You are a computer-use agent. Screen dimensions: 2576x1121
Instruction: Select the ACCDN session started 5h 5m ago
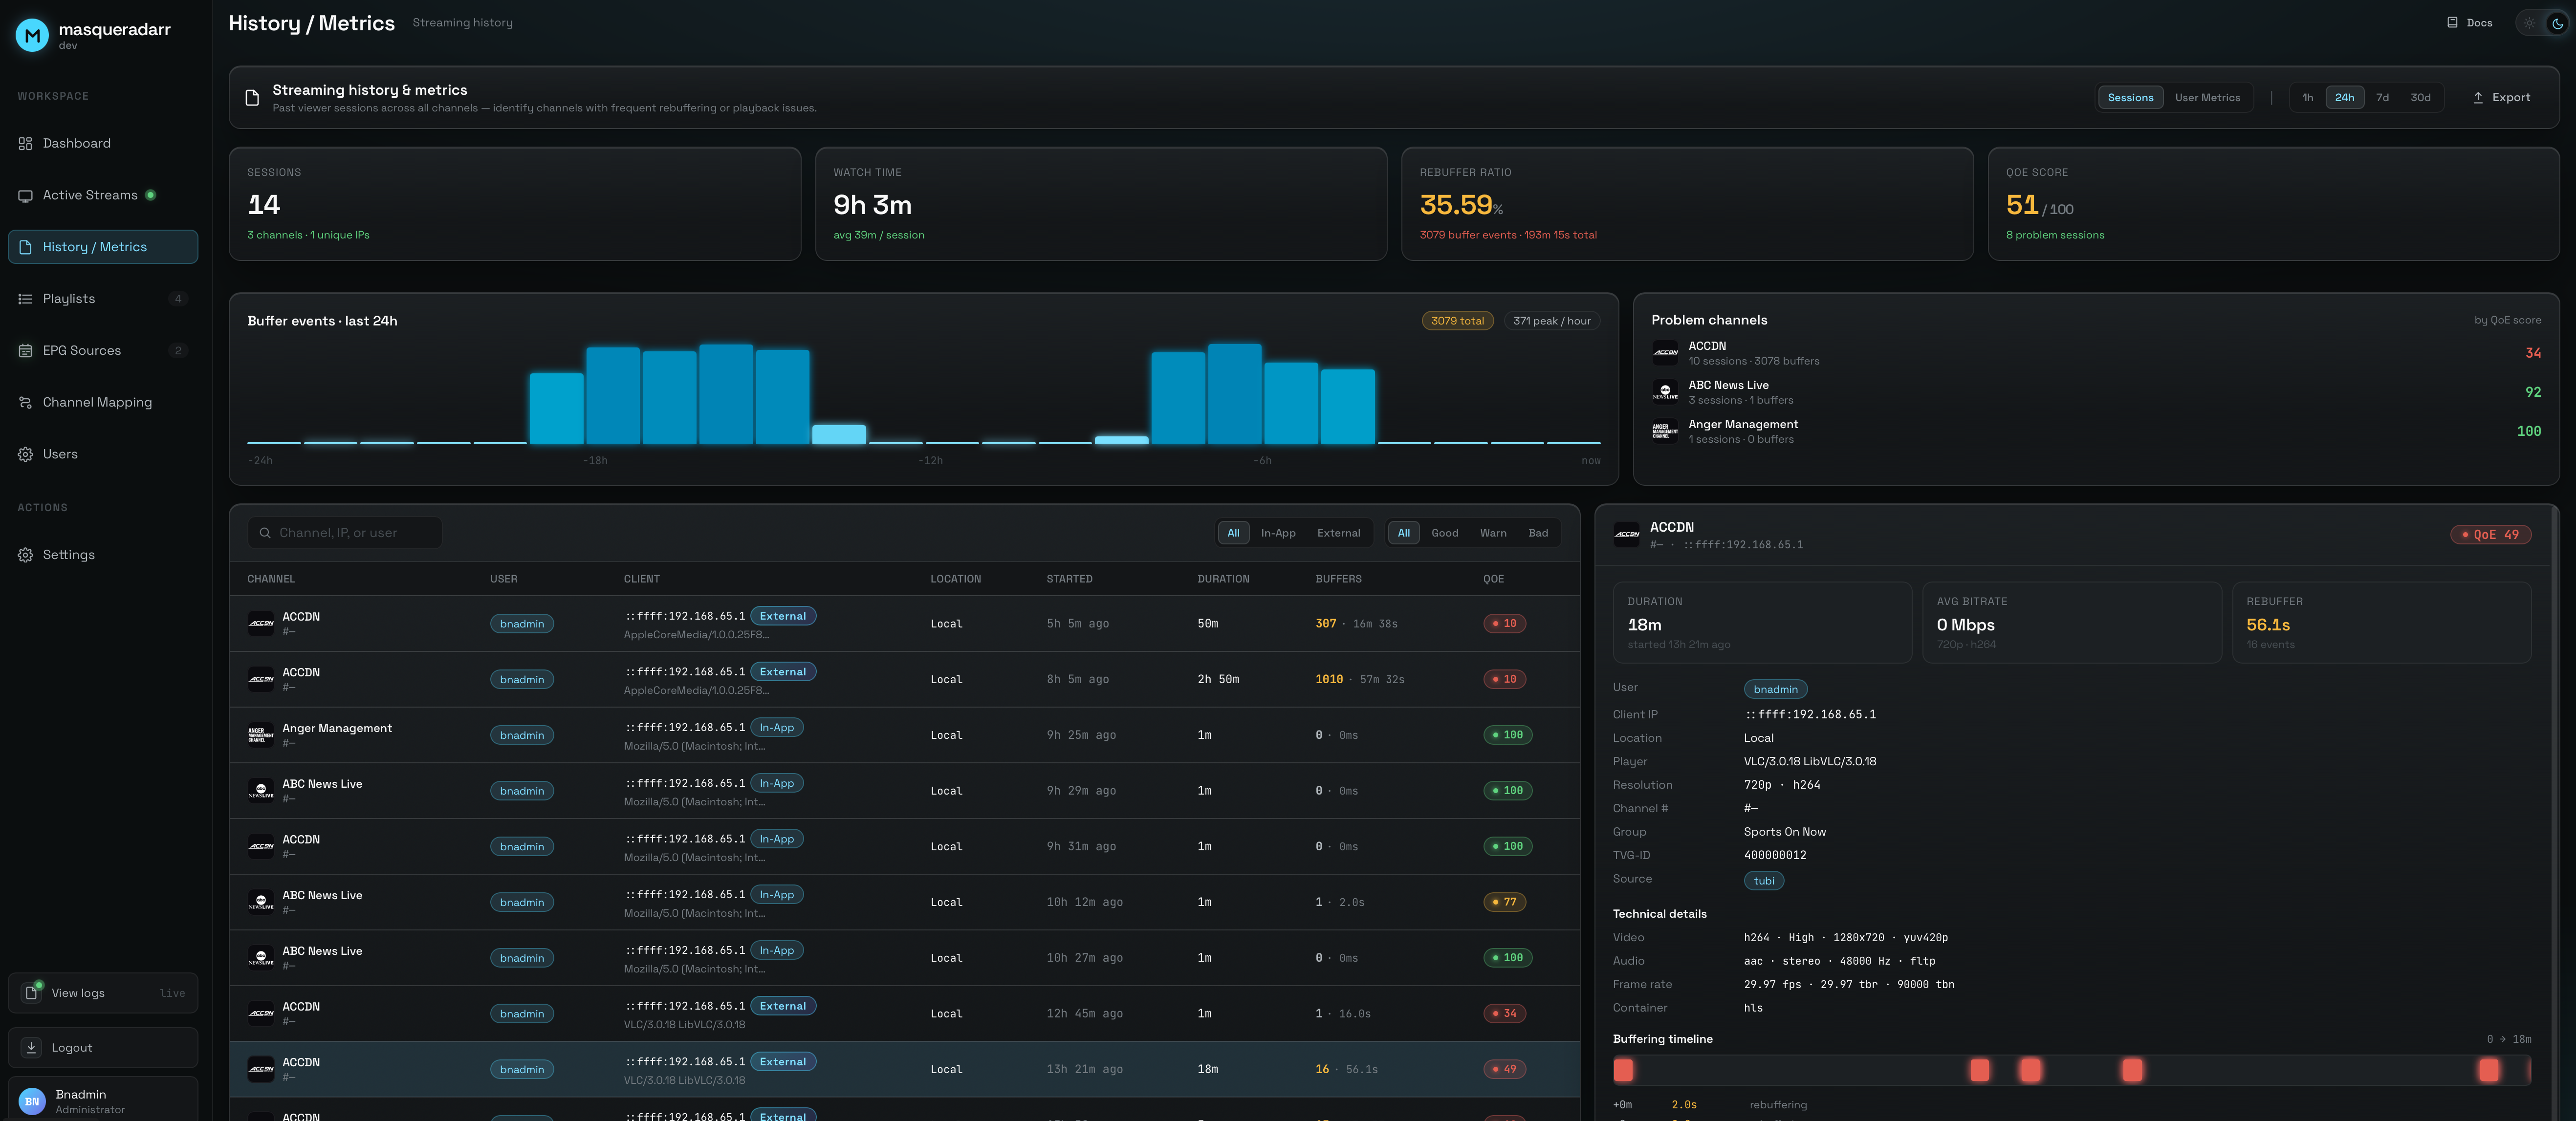click(904, 624)
